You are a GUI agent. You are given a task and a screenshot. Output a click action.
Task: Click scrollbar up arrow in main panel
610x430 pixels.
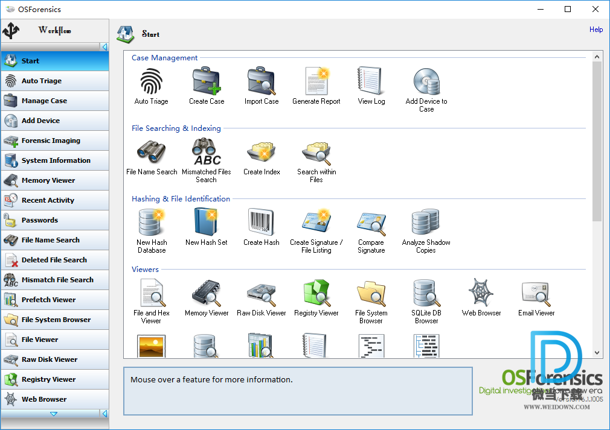597,57
